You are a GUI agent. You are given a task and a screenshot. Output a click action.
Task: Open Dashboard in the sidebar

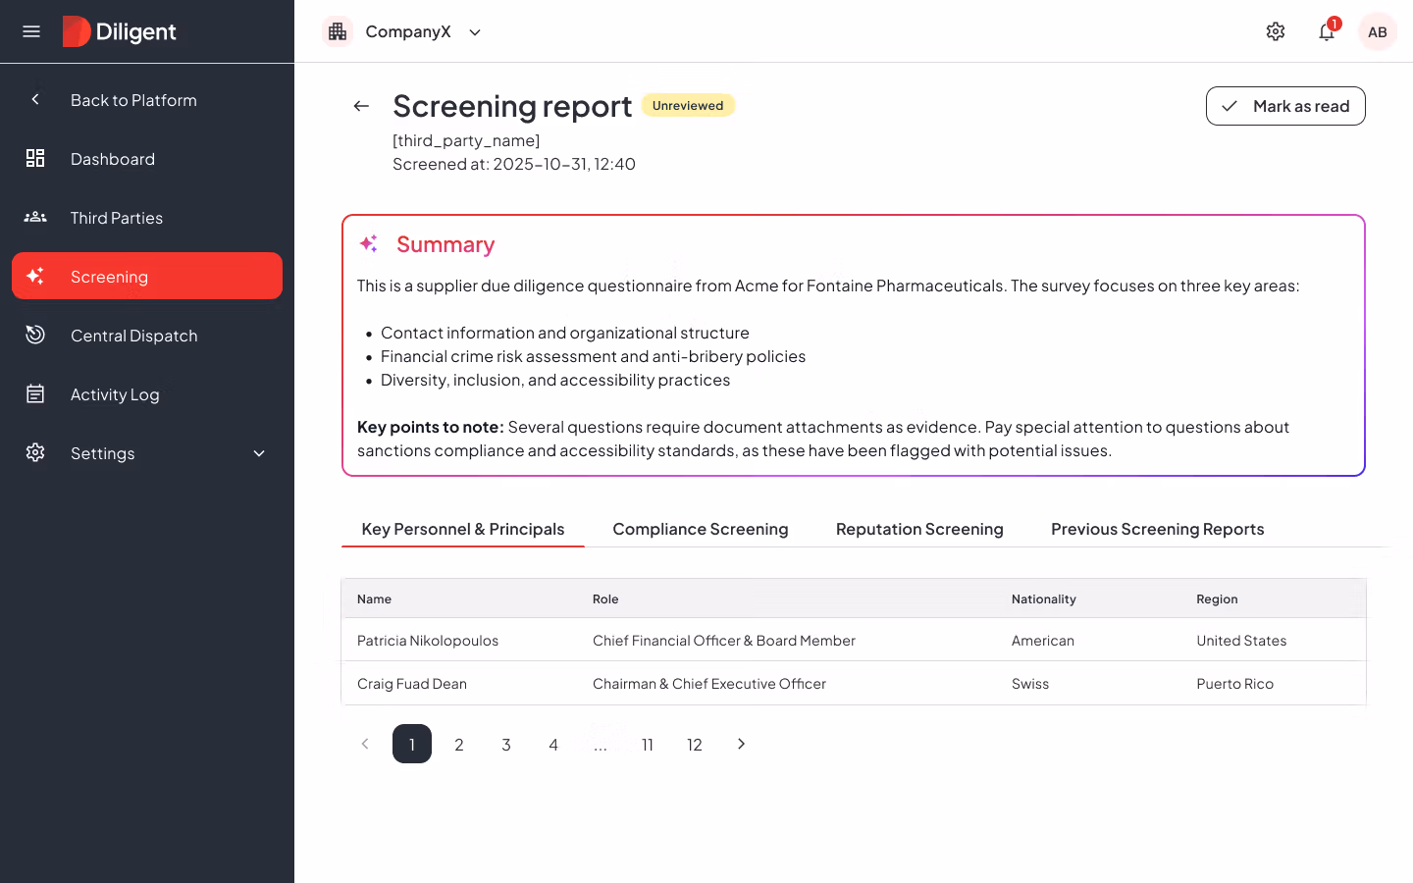pos(147,158)
